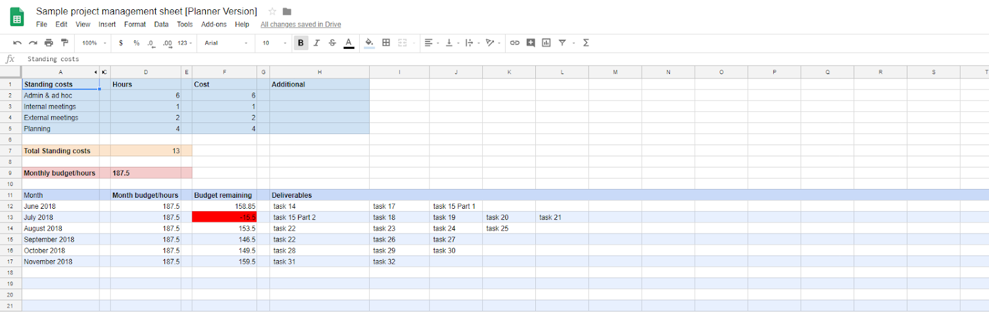This screenshot has height=312, width=989.
Task: Click the insert chart icon
Action: 546,43
